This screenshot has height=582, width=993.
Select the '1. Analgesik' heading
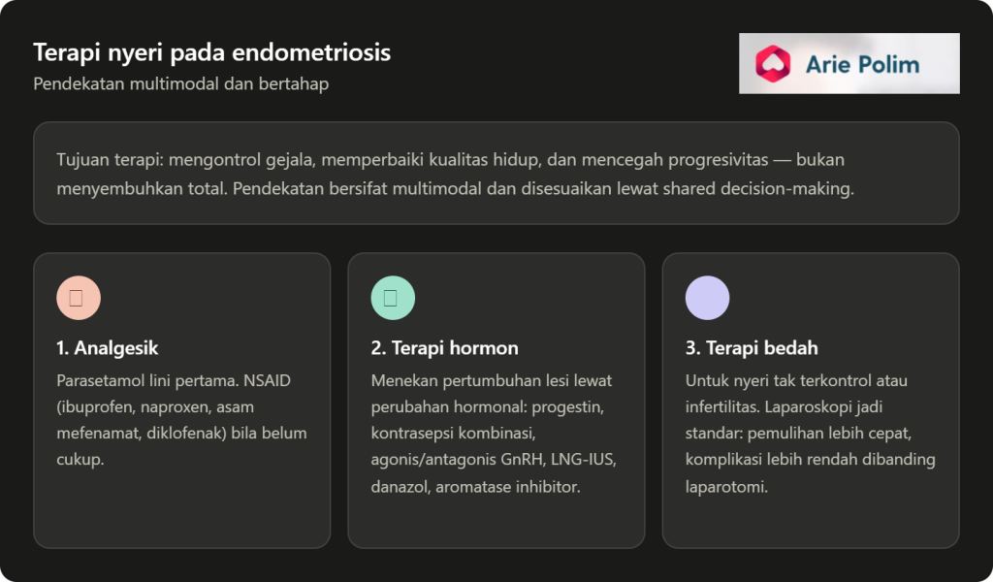pos(107,347)
